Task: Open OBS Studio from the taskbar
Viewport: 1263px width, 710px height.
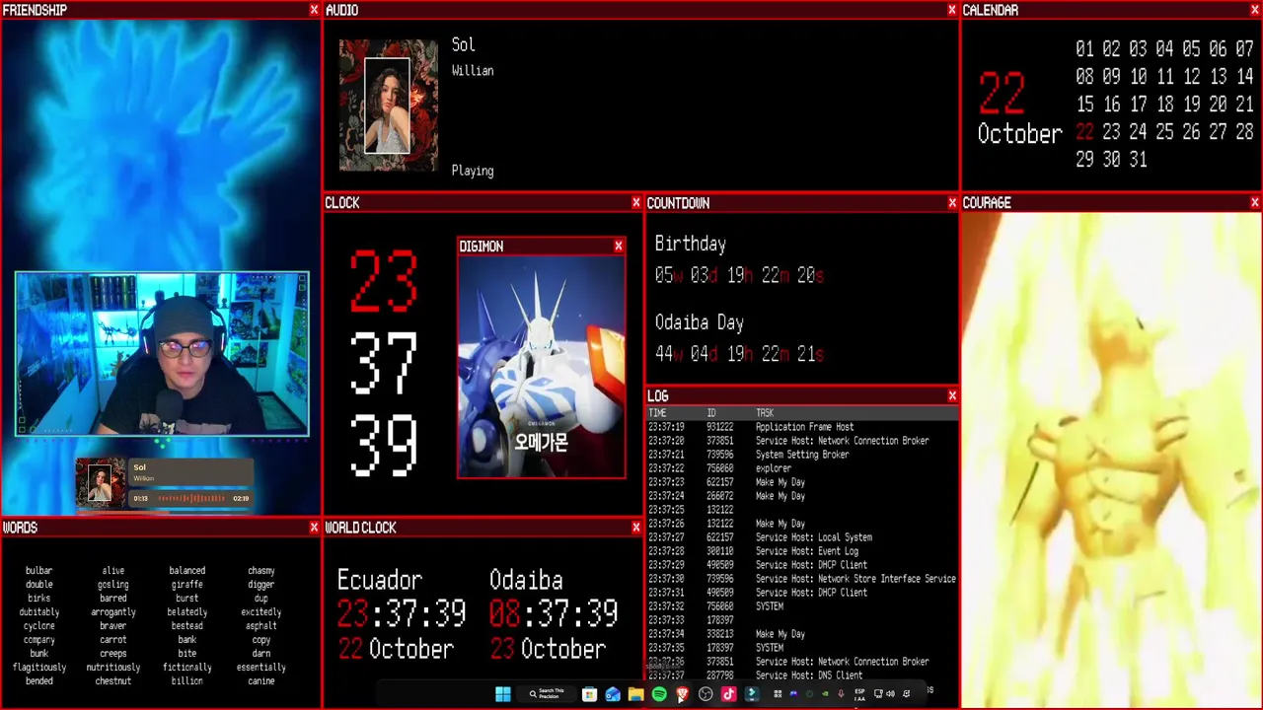Action: pyautogui.click(x=706, y=694)
